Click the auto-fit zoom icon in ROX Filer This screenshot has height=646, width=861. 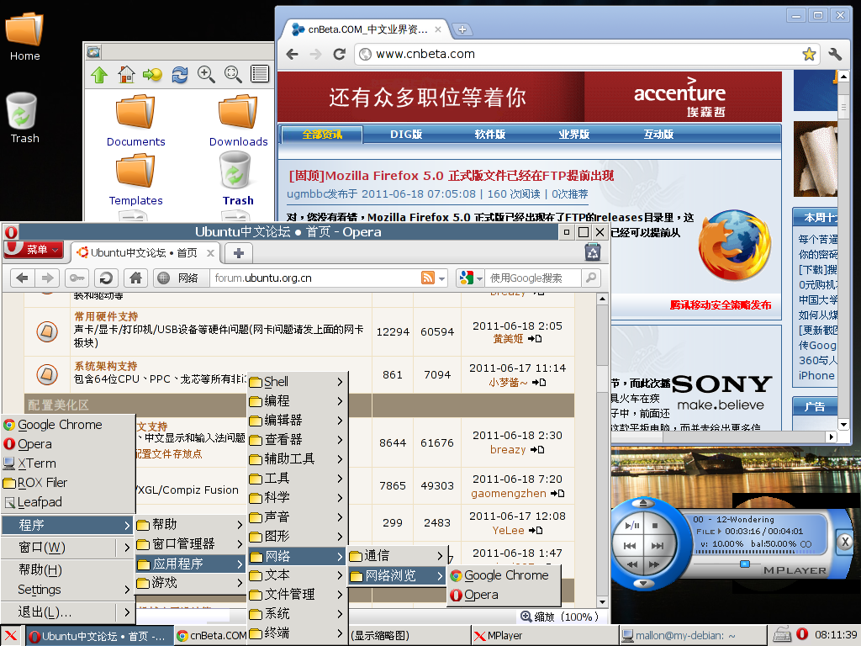(x=233, y=75)
